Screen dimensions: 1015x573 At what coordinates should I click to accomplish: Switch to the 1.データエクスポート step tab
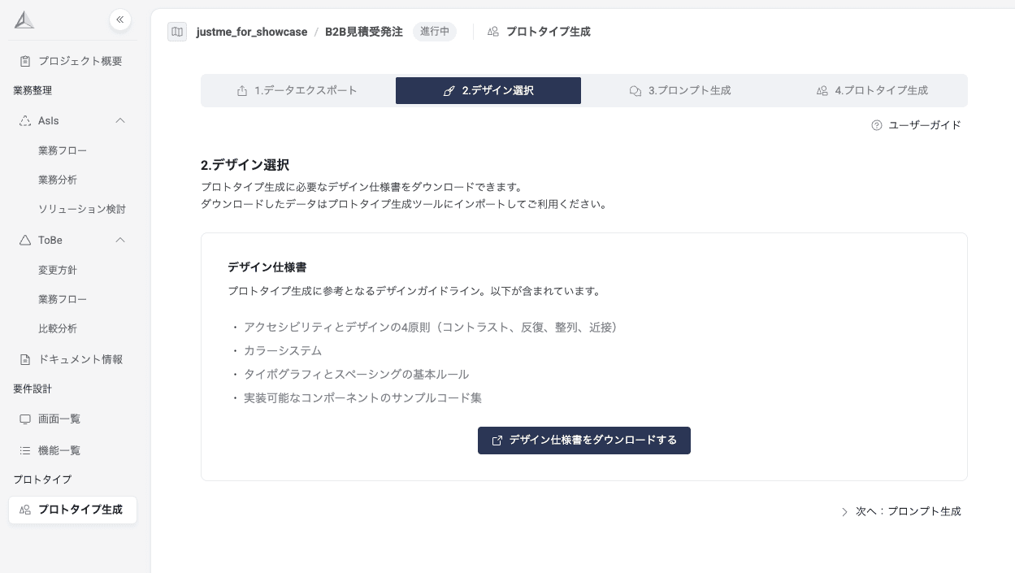click(297, 90)
